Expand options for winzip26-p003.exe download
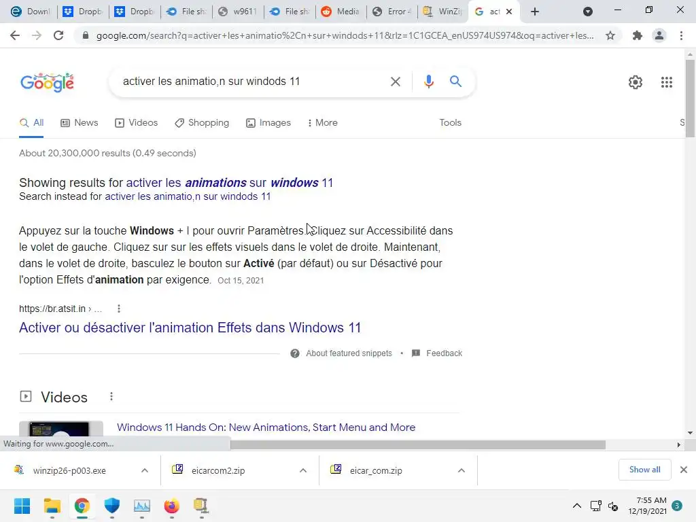 144,470
